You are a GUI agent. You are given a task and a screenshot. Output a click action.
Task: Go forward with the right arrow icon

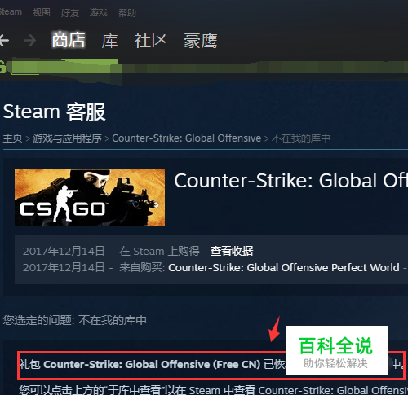(x=29, y=41)
